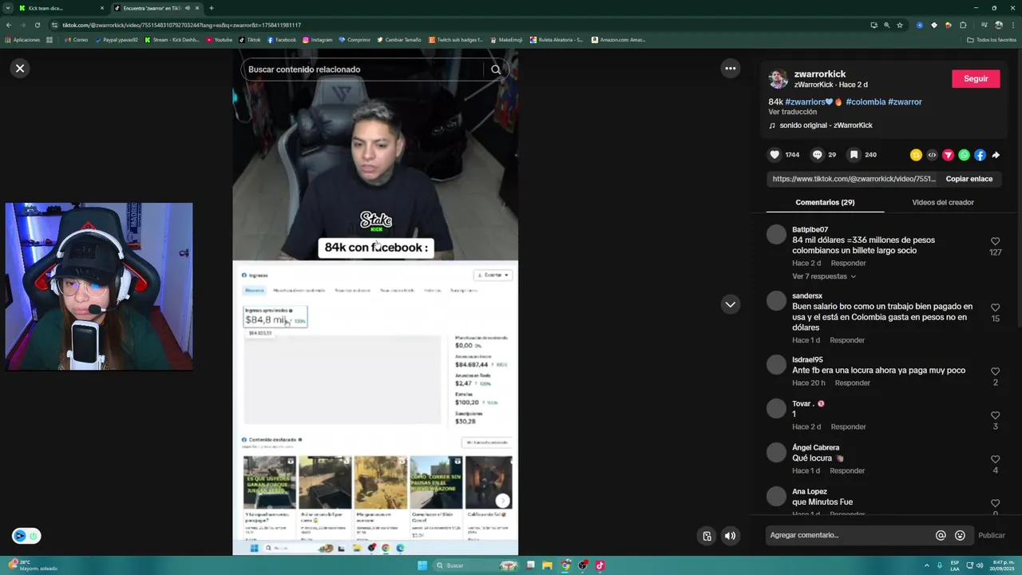
Task: Click the red send-to-friends icon
Action: tap(948, 155)
